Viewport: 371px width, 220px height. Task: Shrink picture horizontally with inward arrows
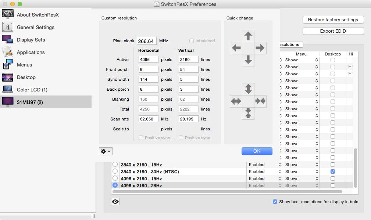tap(260, 101)
